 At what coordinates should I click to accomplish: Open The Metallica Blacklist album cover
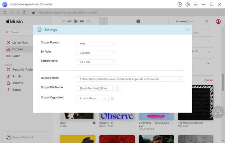tap(203, 103)
